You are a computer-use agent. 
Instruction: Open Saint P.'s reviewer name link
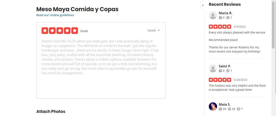pos(225,66)
